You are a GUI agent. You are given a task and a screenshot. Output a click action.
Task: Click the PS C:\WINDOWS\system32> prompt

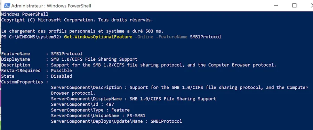click(31, 37)
